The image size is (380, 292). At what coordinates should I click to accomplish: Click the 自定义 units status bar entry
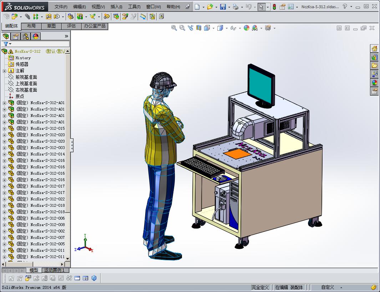[x=328, y=287]
